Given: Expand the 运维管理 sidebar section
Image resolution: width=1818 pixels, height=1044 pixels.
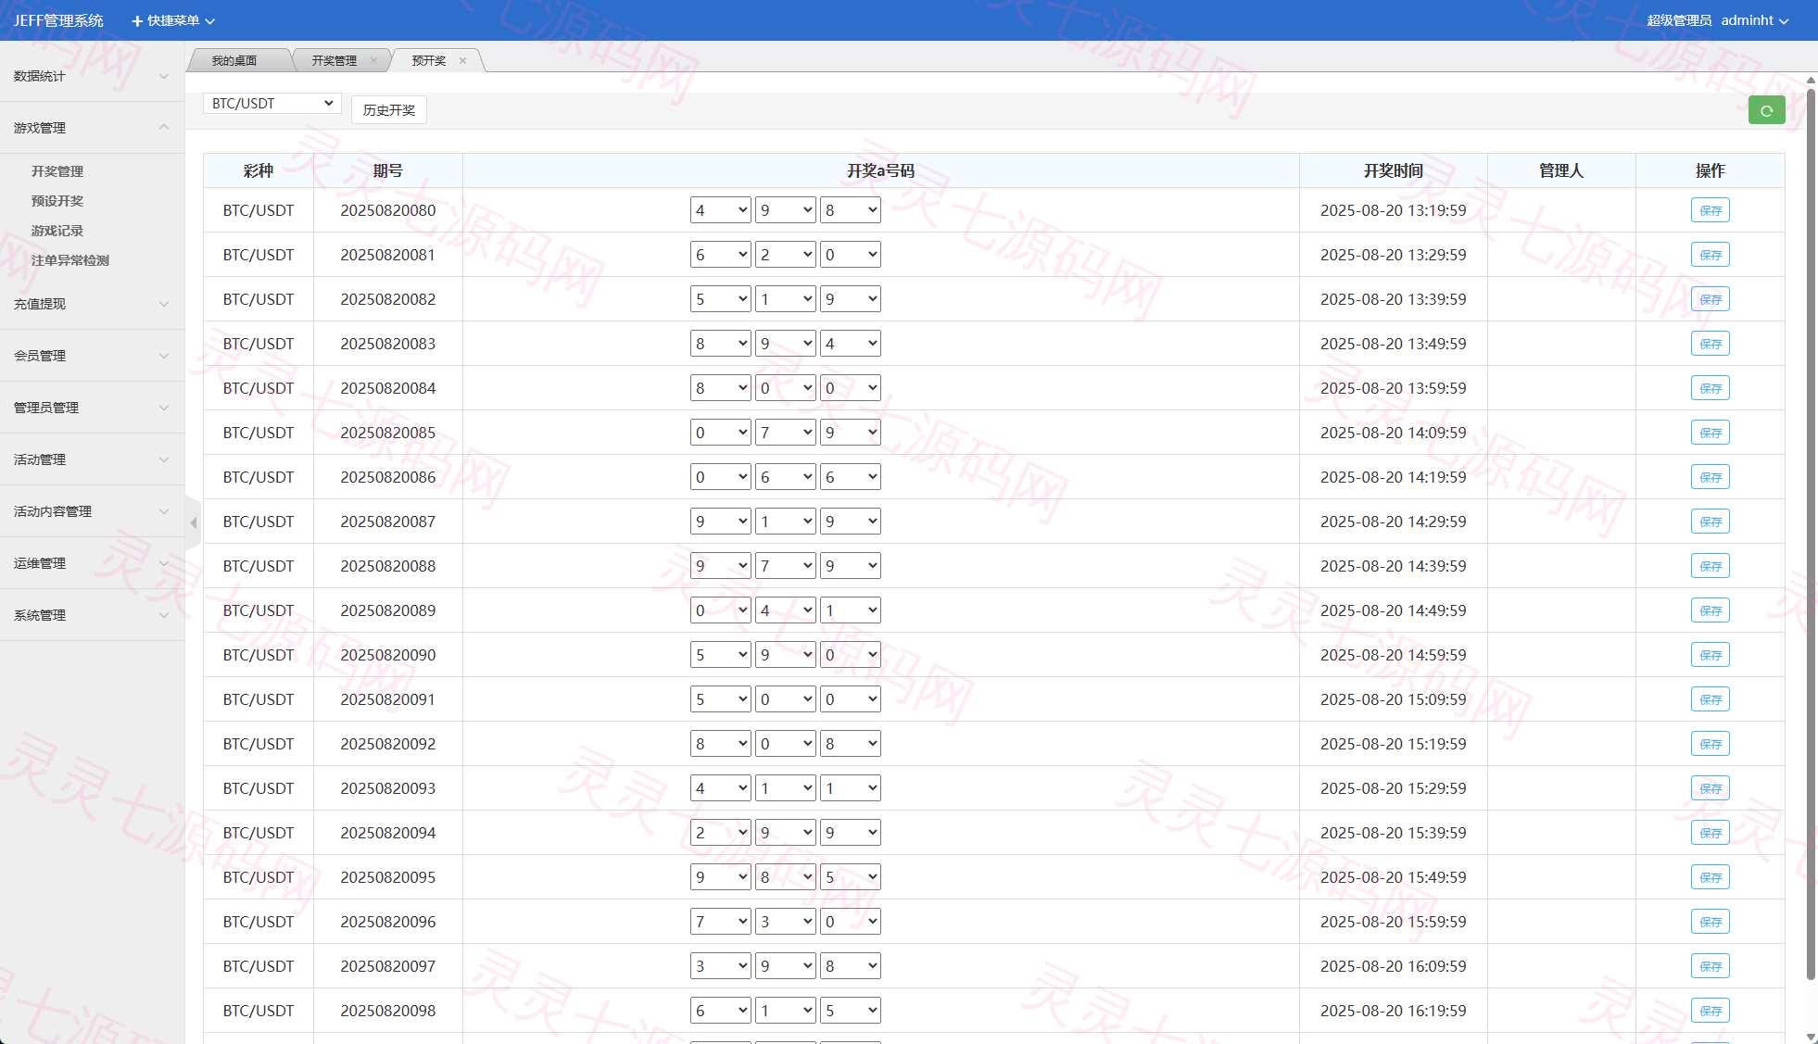Looking at the screenshot, I should click(92, 563).
